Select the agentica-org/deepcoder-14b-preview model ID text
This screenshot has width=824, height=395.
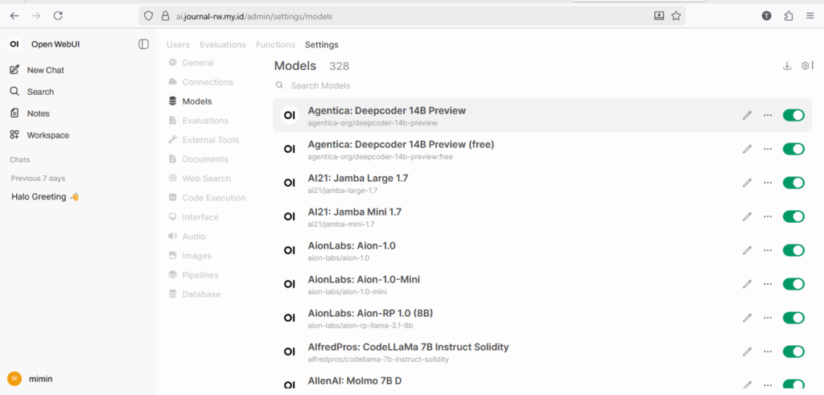[373, 123]
